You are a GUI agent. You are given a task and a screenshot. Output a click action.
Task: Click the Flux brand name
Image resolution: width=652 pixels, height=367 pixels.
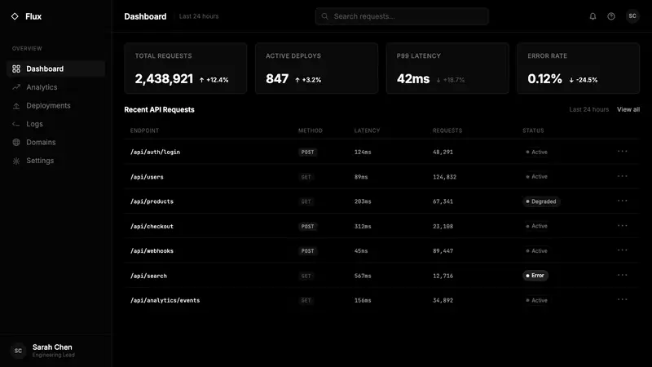pos(33,16)
